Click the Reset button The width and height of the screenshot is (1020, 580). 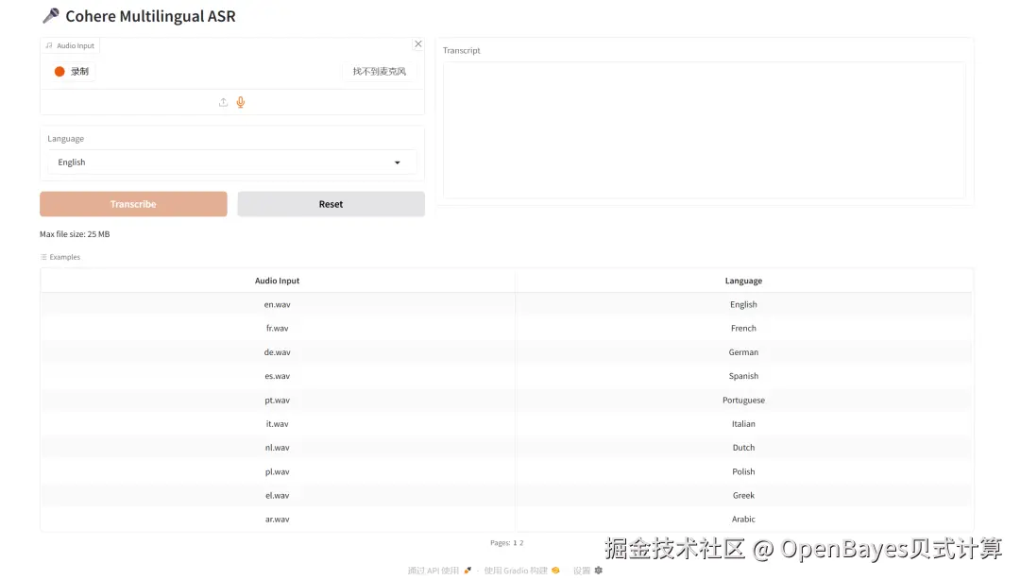[x=331, y=203]
